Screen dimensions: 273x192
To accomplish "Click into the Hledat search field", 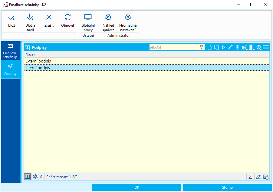I will pos(174,47).
